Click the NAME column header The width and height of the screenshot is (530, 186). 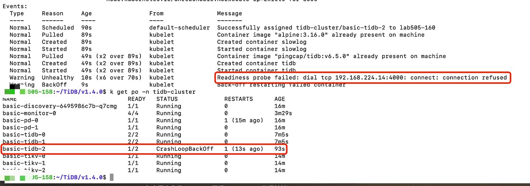pos(10,99)
